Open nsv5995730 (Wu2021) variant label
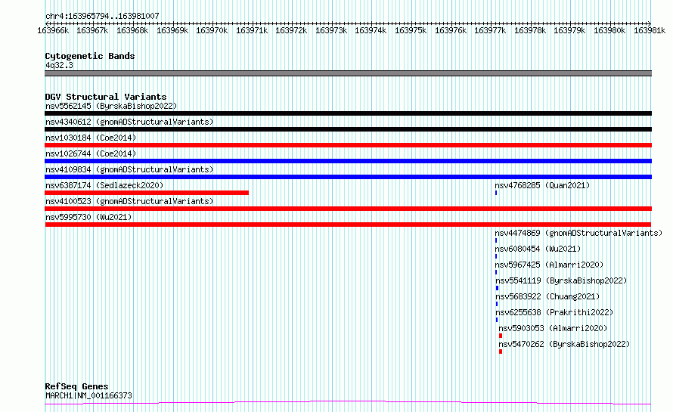 click(x=88, y=217)
